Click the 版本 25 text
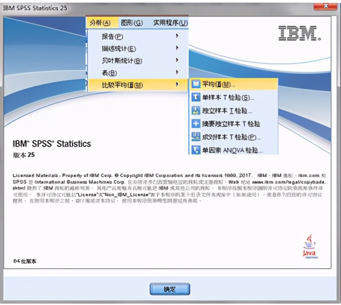The image size is (341, 305). [x=24, y=155]
